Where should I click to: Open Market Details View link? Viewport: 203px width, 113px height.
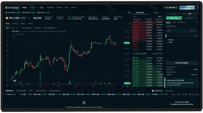pos(115,19)
